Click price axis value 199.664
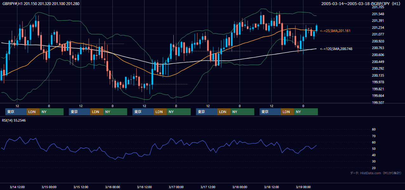This screenshot has height=190, width=405. pos(378,96)
